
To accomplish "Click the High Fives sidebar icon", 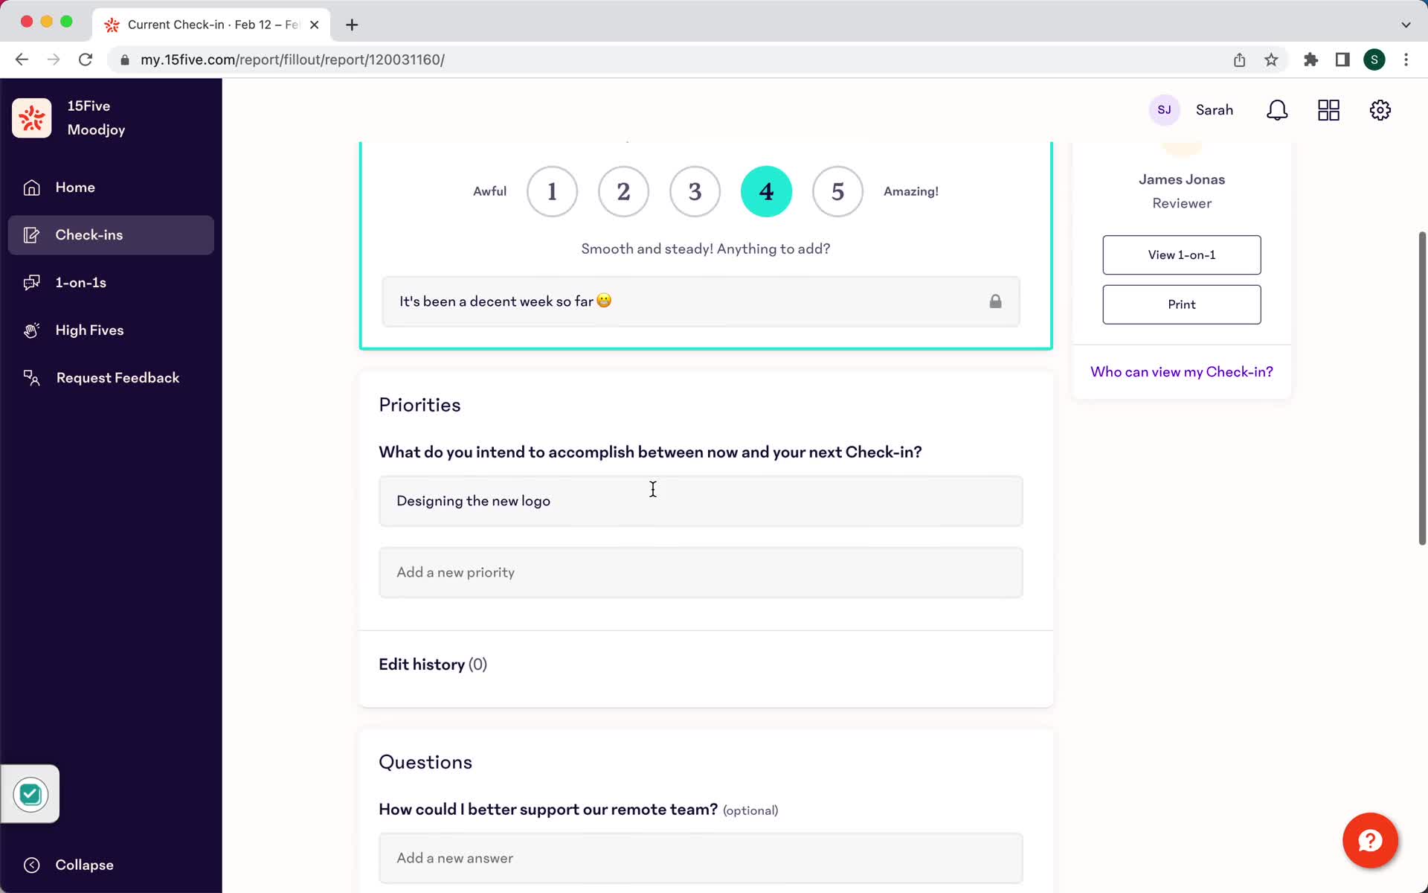I will [x=30, y=329].
